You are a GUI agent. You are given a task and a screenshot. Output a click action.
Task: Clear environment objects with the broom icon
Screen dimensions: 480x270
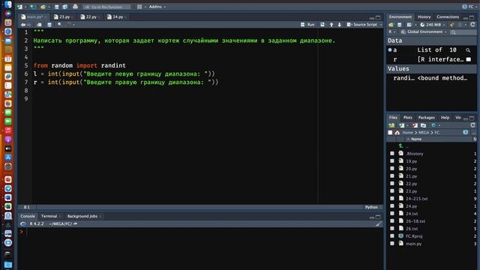click(451, 25)
